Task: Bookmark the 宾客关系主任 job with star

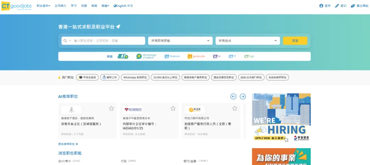Action: click(111, 108)
